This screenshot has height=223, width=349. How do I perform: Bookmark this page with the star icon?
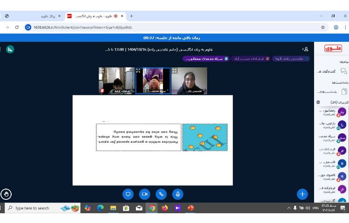[x=323, y=27]
